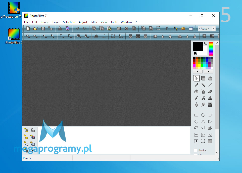Select the Magic Wand tool
The width and height of the screenshot is (242, 173).
(x=203, y=85)
